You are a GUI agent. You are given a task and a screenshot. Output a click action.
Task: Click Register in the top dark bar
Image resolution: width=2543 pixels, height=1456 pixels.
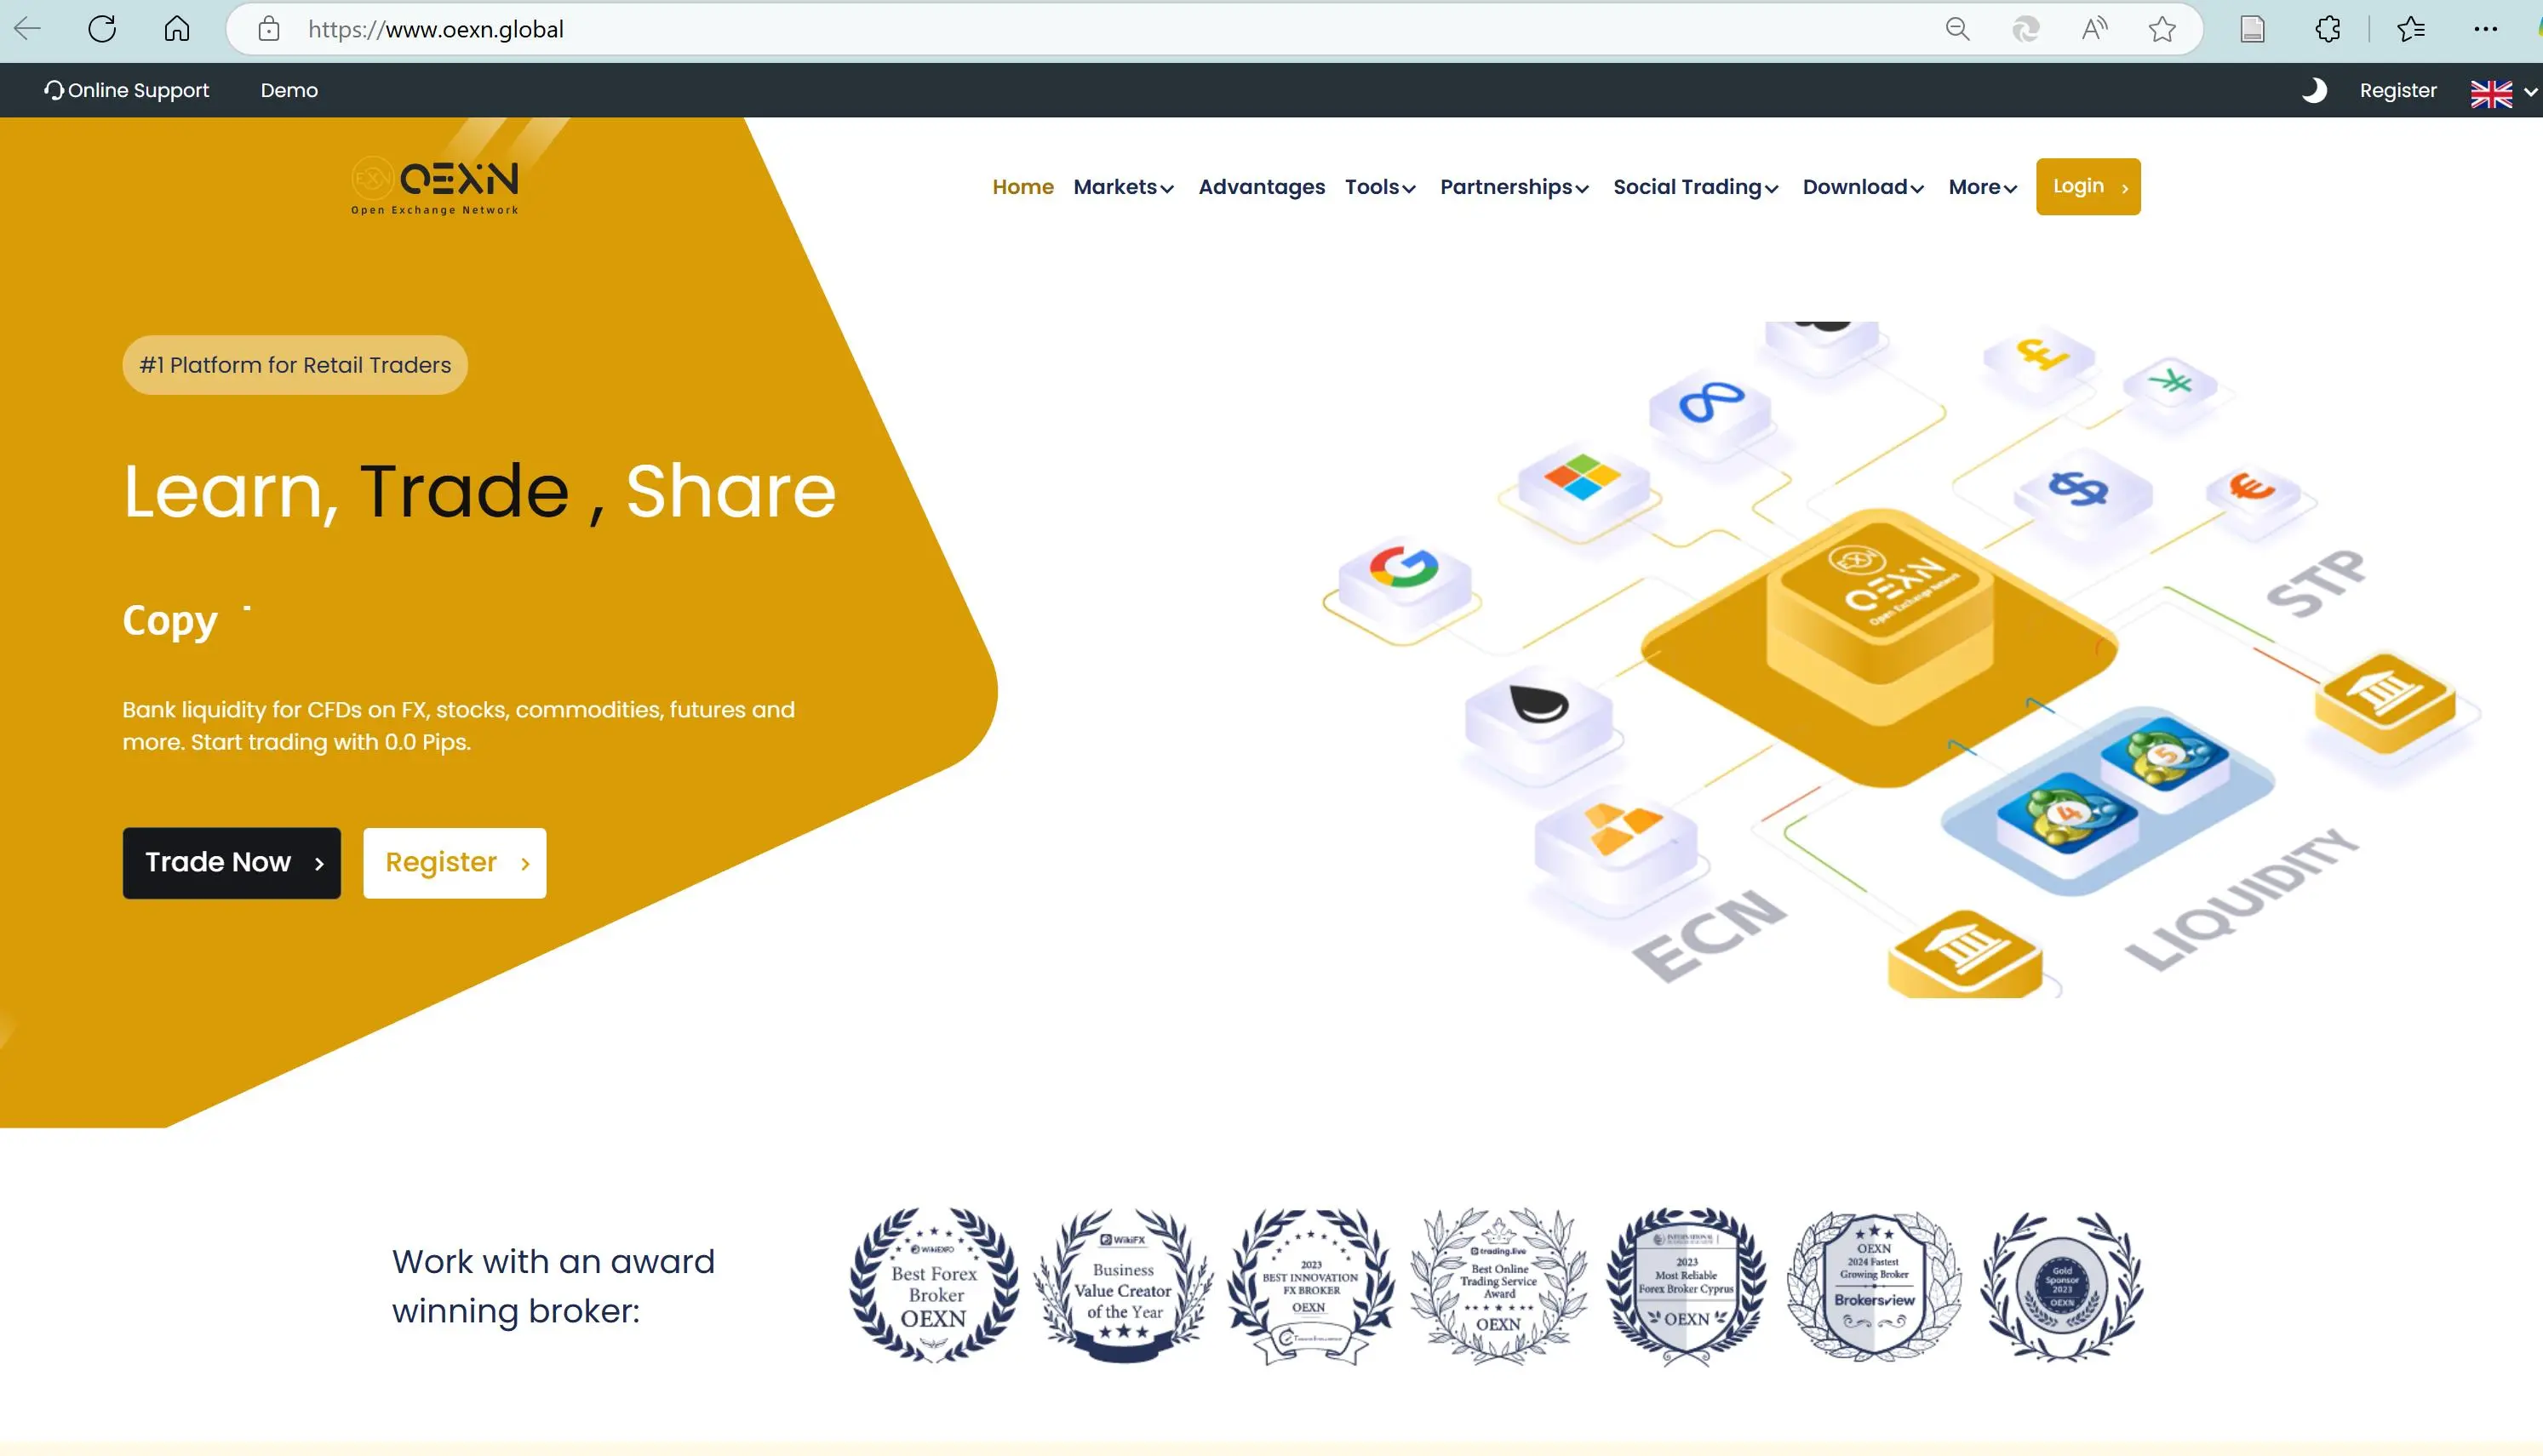(2398, 90)
